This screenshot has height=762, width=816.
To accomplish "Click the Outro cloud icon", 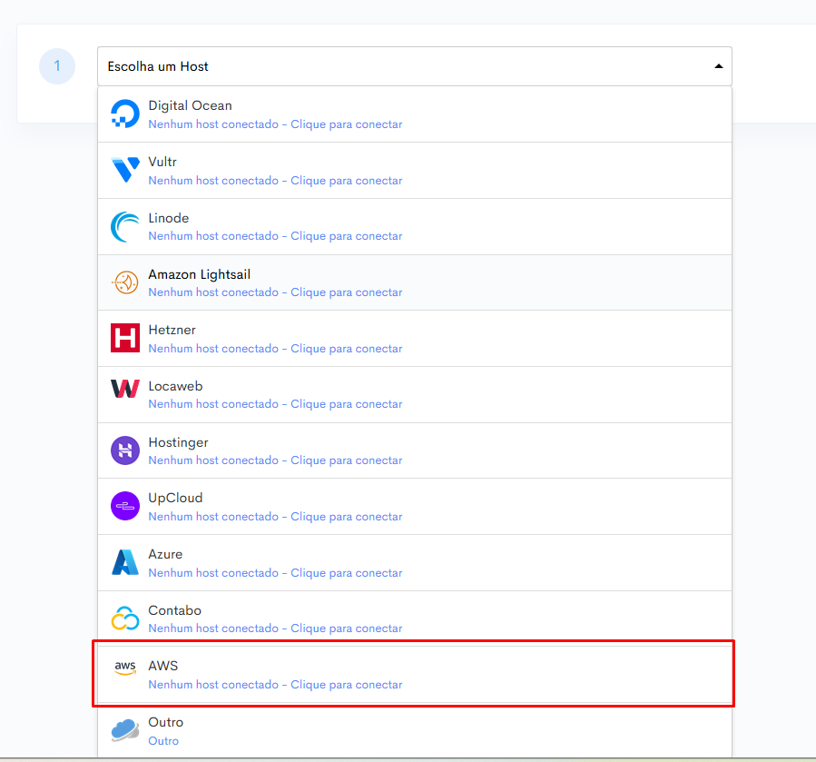I will point(125,730).
